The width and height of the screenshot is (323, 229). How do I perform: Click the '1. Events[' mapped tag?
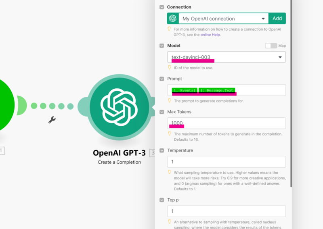[x=185, y=90]
